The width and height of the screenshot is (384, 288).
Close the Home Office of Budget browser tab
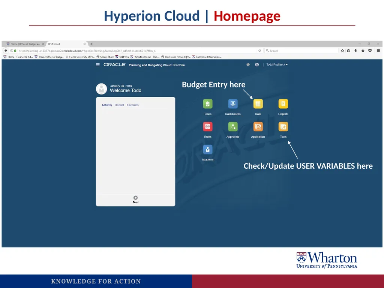[43, 44]
